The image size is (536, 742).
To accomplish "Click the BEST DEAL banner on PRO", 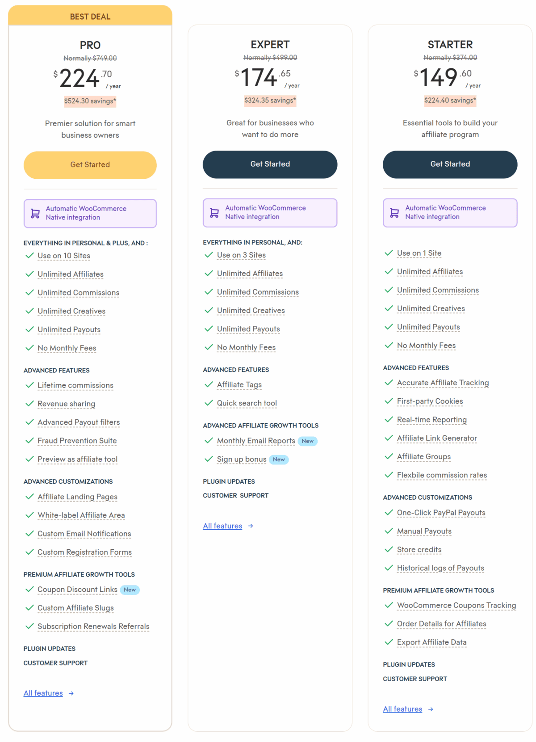I will [x=90, y=16].
